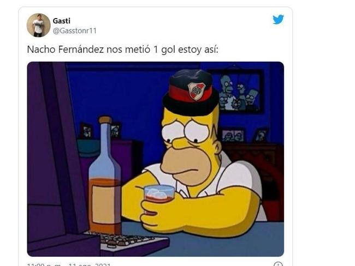Image resolution: width=355 pixels, height=266 pixels.
Task: Click the glass with ice in Homer's hand
Action: [159, 195]
